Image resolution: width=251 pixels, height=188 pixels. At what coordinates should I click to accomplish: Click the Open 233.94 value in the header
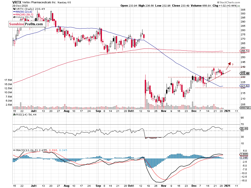[x=129, y=6]
